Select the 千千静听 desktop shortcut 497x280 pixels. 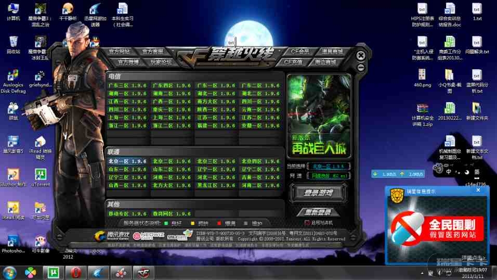point(68,12)
